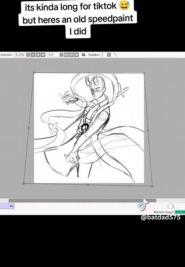Click the 0.0° rotation angle field
The height and width of the screenshot is (267, 185).
[x=53, y=55]
